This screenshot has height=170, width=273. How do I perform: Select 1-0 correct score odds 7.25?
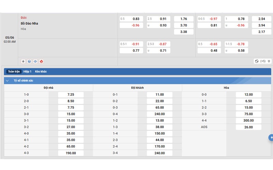click(x=71, y=95)
